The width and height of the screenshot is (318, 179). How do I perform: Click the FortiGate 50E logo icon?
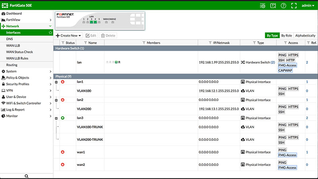point(5,6)
